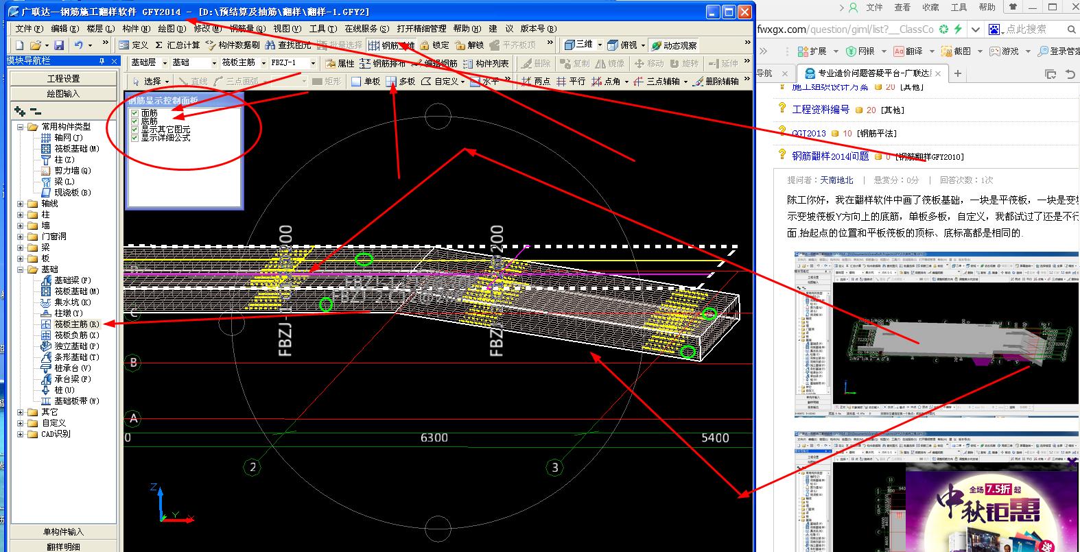Select 自定义 custom range tool

(x=440, y=81)
